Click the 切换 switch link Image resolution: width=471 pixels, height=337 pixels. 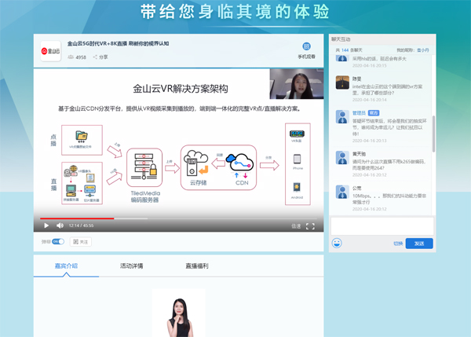[x=398, y=244]
